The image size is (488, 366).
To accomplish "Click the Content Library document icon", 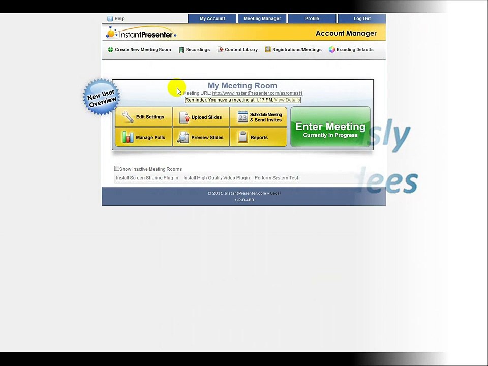I will tap(220, 49).
